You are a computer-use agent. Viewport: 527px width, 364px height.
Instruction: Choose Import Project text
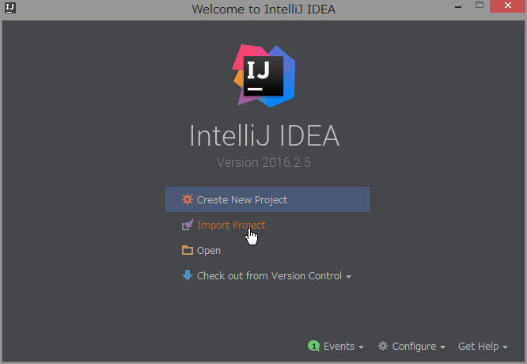point(231,226)
